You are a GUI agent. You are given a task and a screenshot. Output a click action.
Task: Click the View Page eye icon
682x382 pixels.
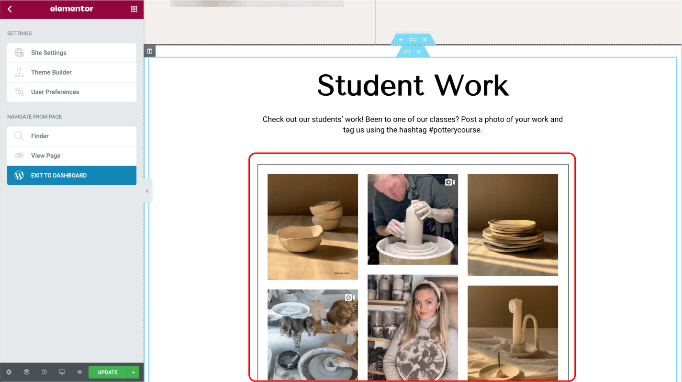tap(19, 156)
